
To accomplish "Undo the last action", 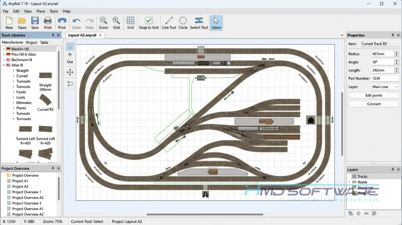I will point(77,23).
